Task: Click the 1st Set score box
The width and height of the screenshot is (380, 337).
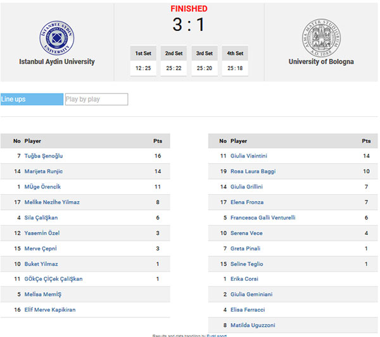Action: click(143, 61)
